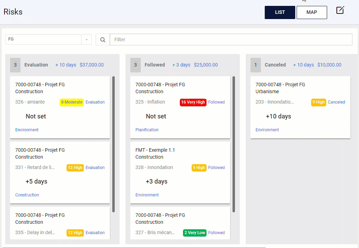Click the $25,000.00 total in Followed

[x=206, y=65]
